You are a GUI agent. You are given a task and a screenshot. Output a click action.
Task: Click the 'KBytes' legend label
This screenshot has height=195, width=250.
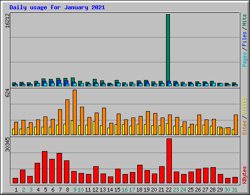tap(244, 175)
